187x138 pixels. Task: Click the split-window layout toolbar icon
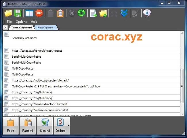point(29,13)
